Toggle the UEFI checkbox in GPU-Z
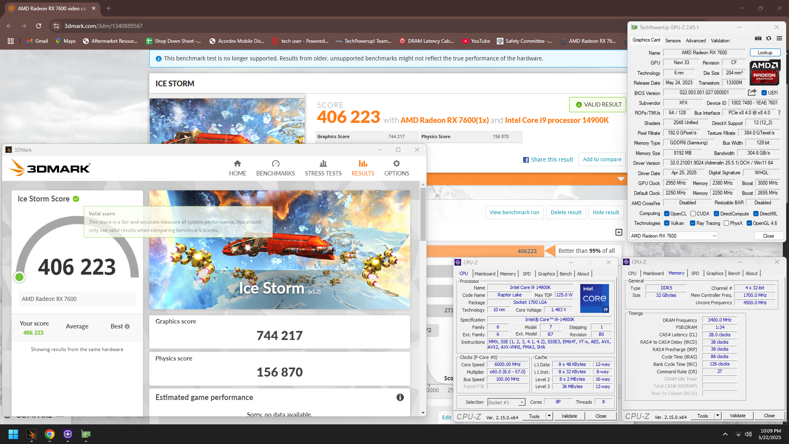Image resolution: width=789 pixels, height=444 pixels. pos(764,93)
